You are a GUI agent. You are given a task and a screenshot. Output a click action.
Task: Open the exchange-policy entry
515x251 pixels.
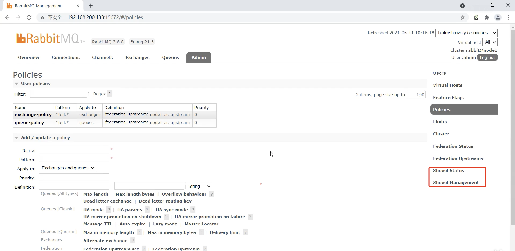click(33, 115)
